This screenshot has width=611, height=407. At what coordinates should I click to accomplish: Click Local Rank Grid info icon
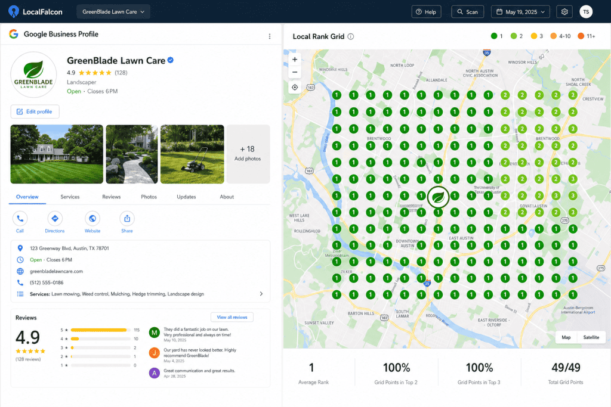[351, 36]
